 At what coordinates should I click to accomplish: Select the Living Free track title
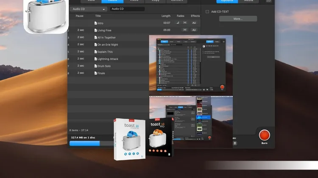click(104, 30)
